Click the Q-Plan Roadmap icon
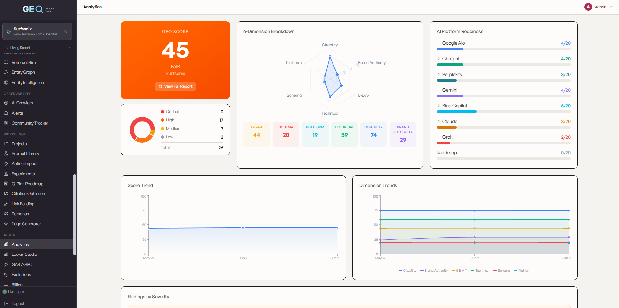The image size is (619, 308). point(6,184)
